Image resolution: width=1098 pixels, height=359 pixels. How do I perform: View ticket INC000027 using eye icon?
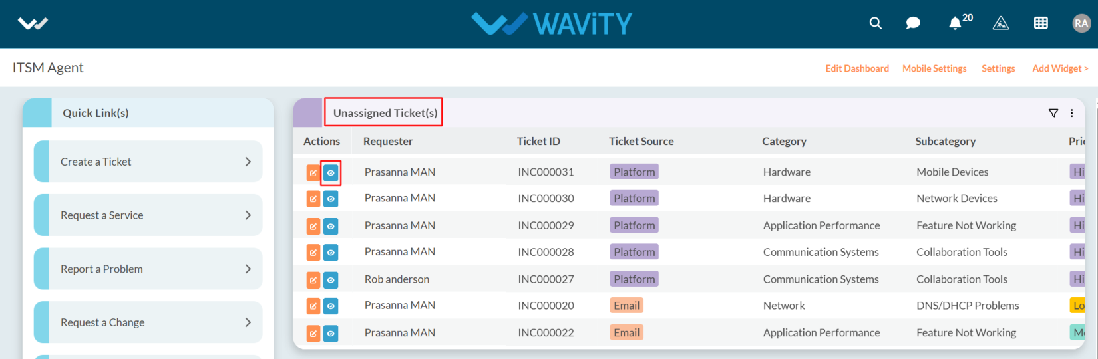tap(331, 280)
